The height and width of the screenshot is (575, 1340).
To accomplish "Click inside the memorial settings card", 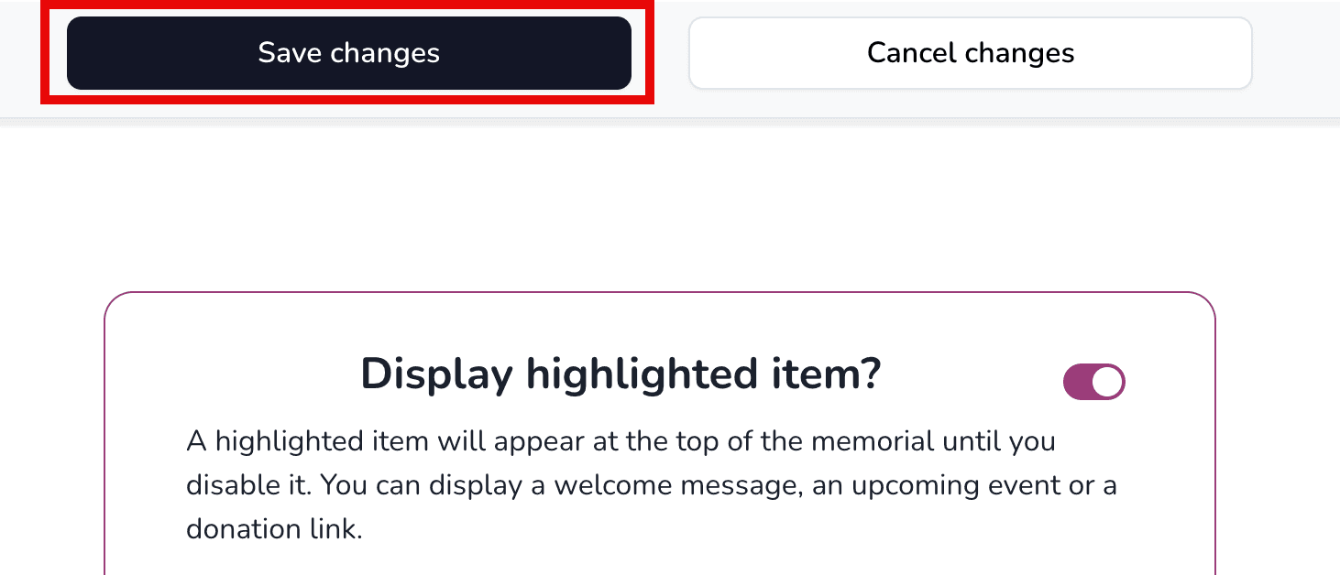I will tap(660, 430).
